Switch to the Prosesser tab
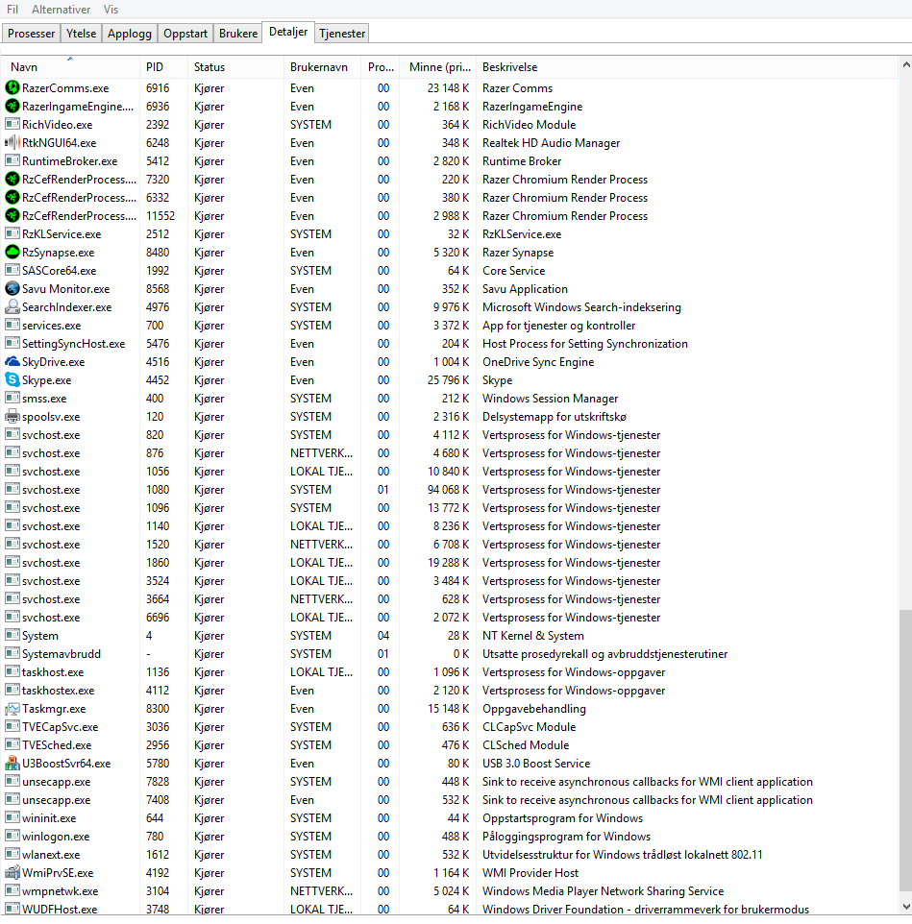The image size is (912, 924). pos(32,34)
